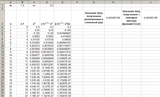Click cell C1 labeled 'x='
160x97 pixels.
34,5
